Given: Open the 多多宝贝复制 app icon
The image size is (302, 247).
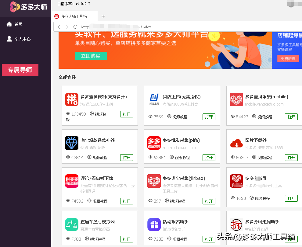Looking at the screenshot, I should [71, 99].
